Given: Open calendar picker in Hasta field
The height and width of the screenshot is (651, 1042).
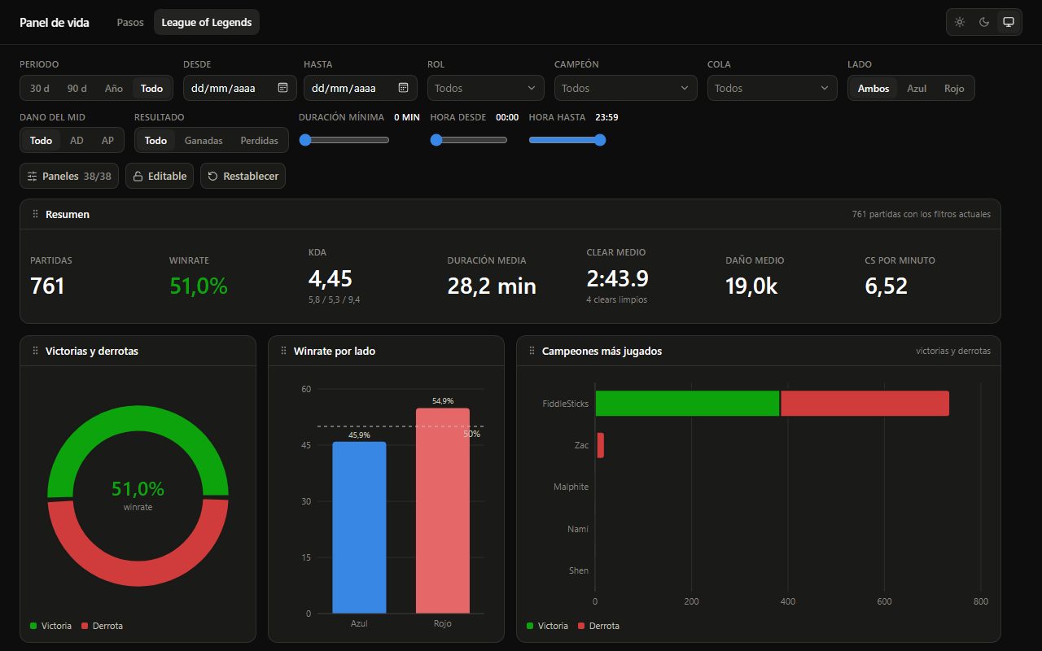Looking at the screenshot, I should pos(403,88).
